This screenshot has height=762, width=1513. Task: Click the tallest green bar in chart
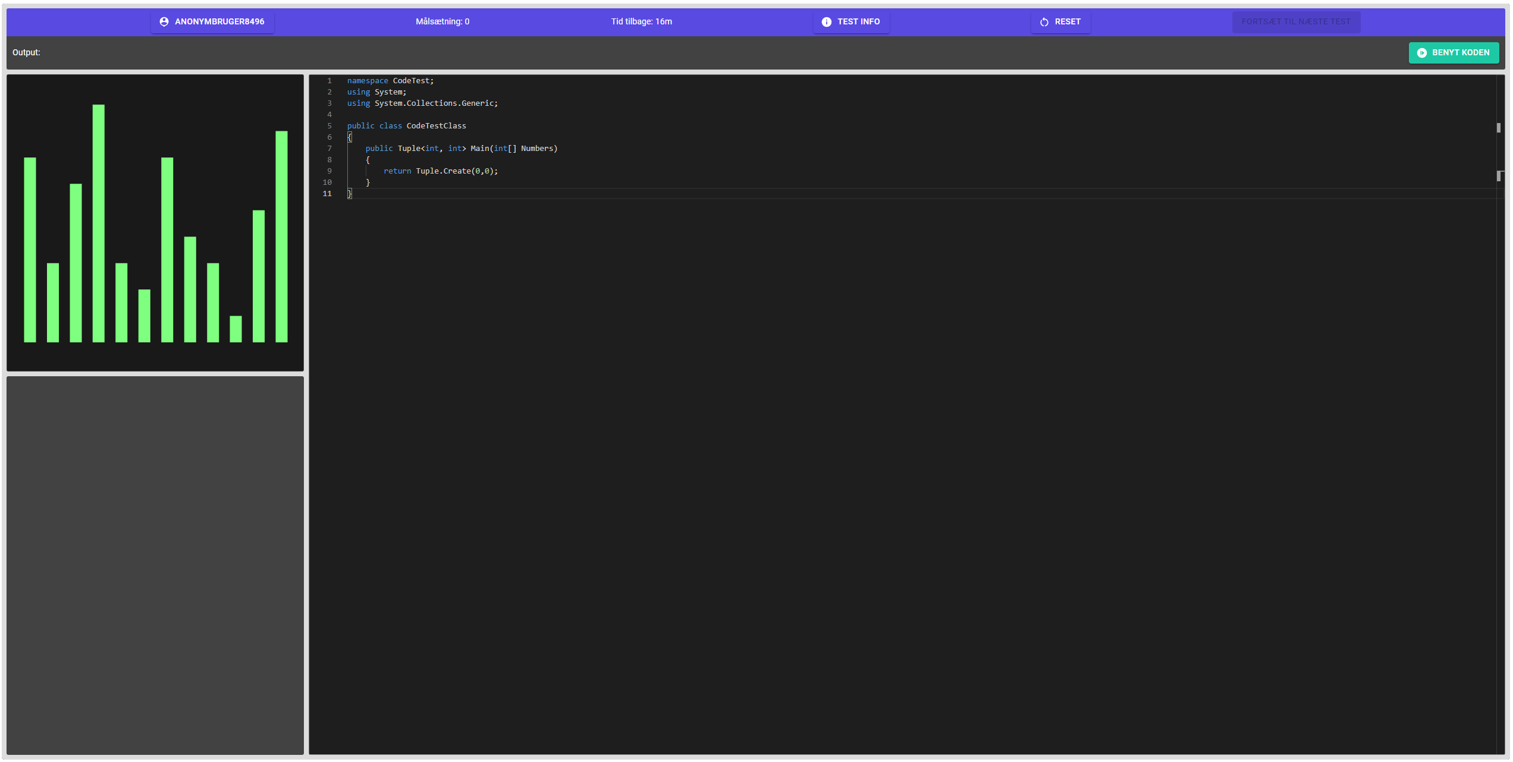(x=99, y=223)
